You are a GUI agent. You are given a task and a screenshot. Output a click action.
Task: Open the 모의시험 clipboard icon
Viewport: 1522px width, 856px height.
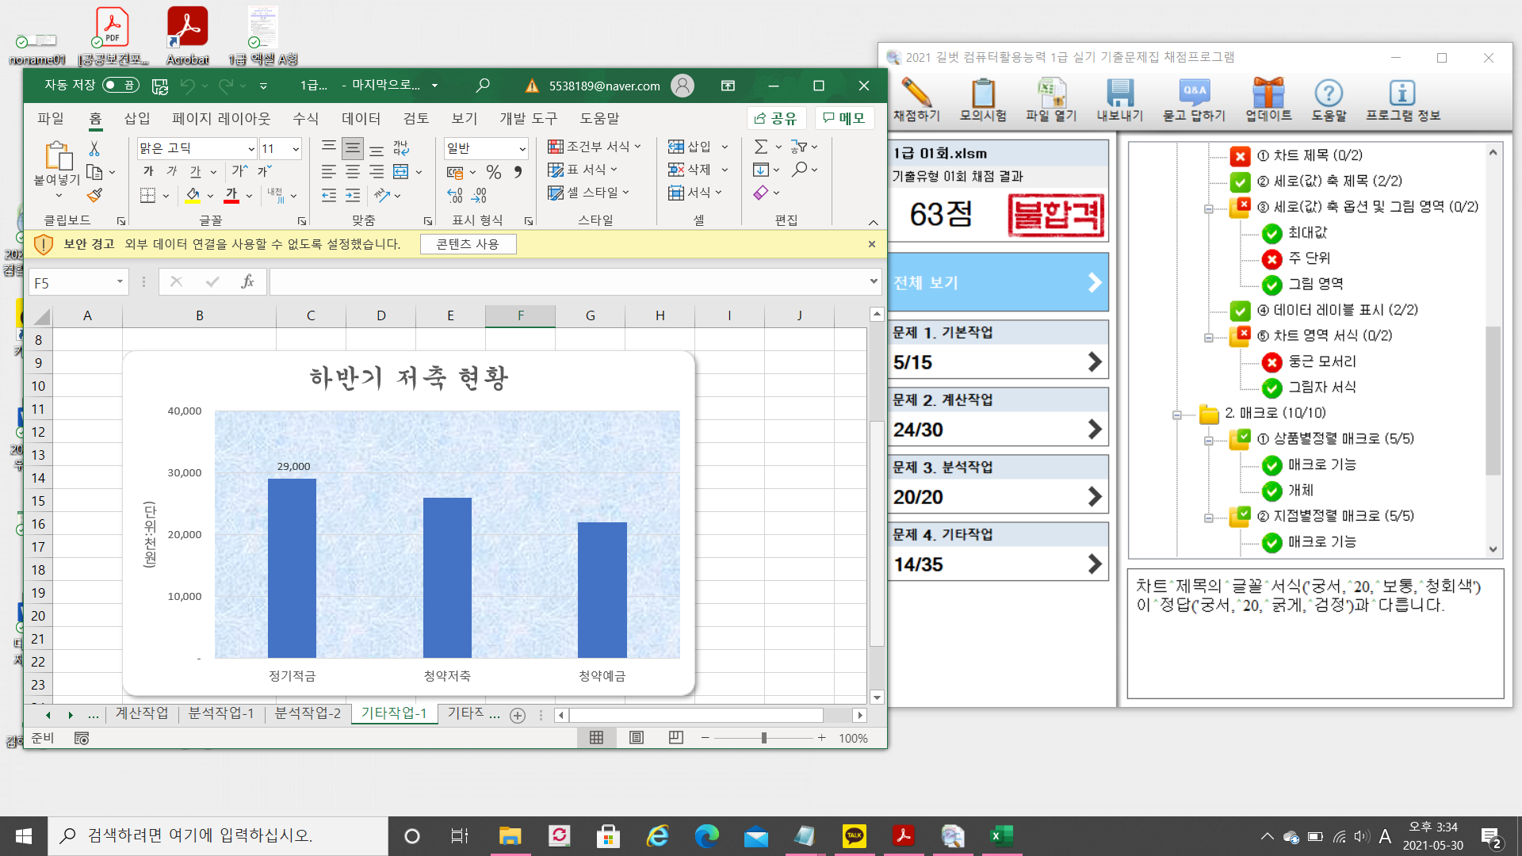(983, 94)
